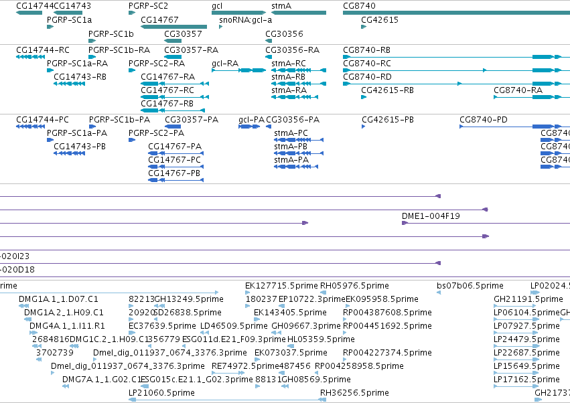Click transcript PGRP-SC1a-RA
The image size is (570, 403).
[50, 70]
